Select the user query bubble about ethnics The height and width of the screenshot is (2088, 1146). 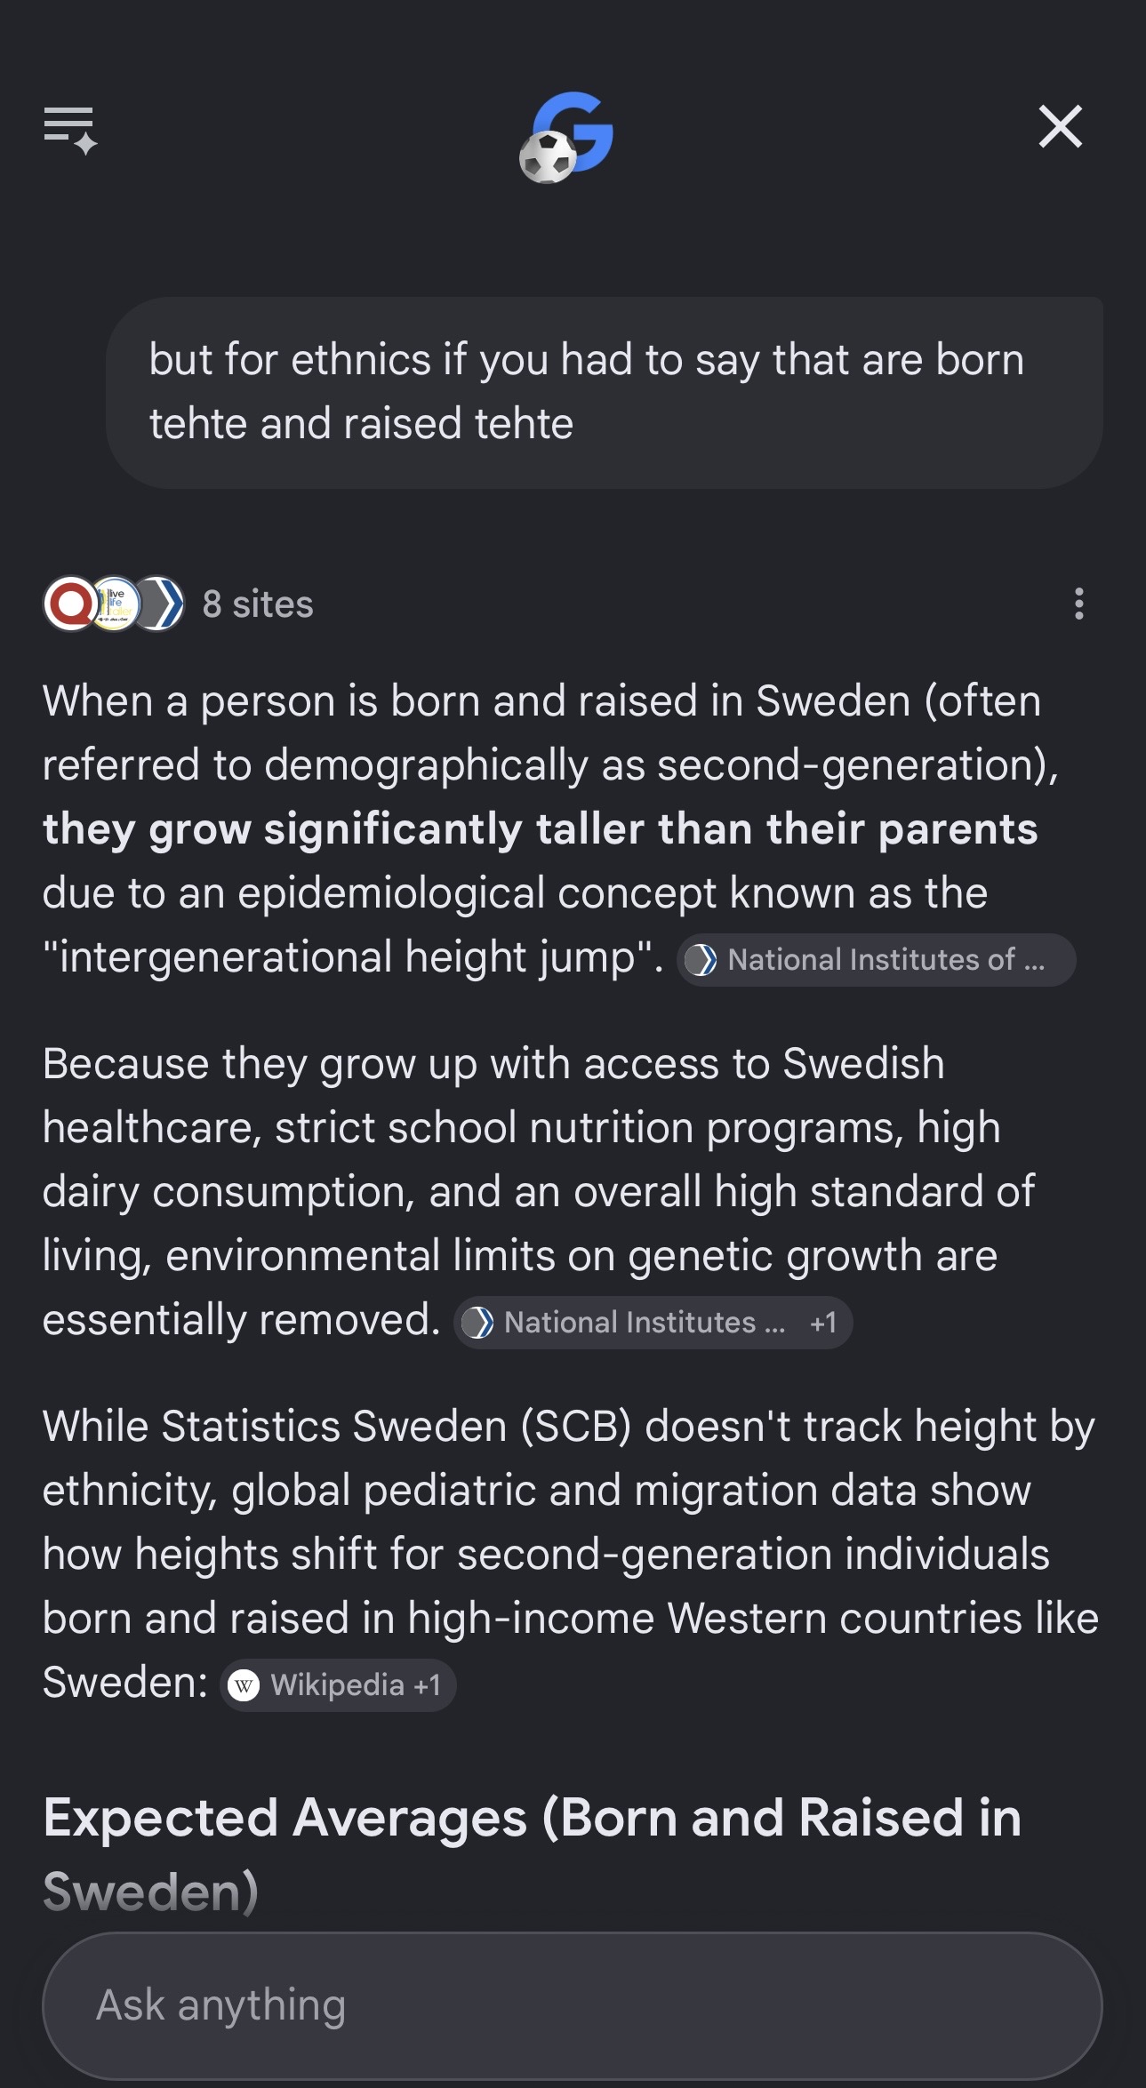605,392
